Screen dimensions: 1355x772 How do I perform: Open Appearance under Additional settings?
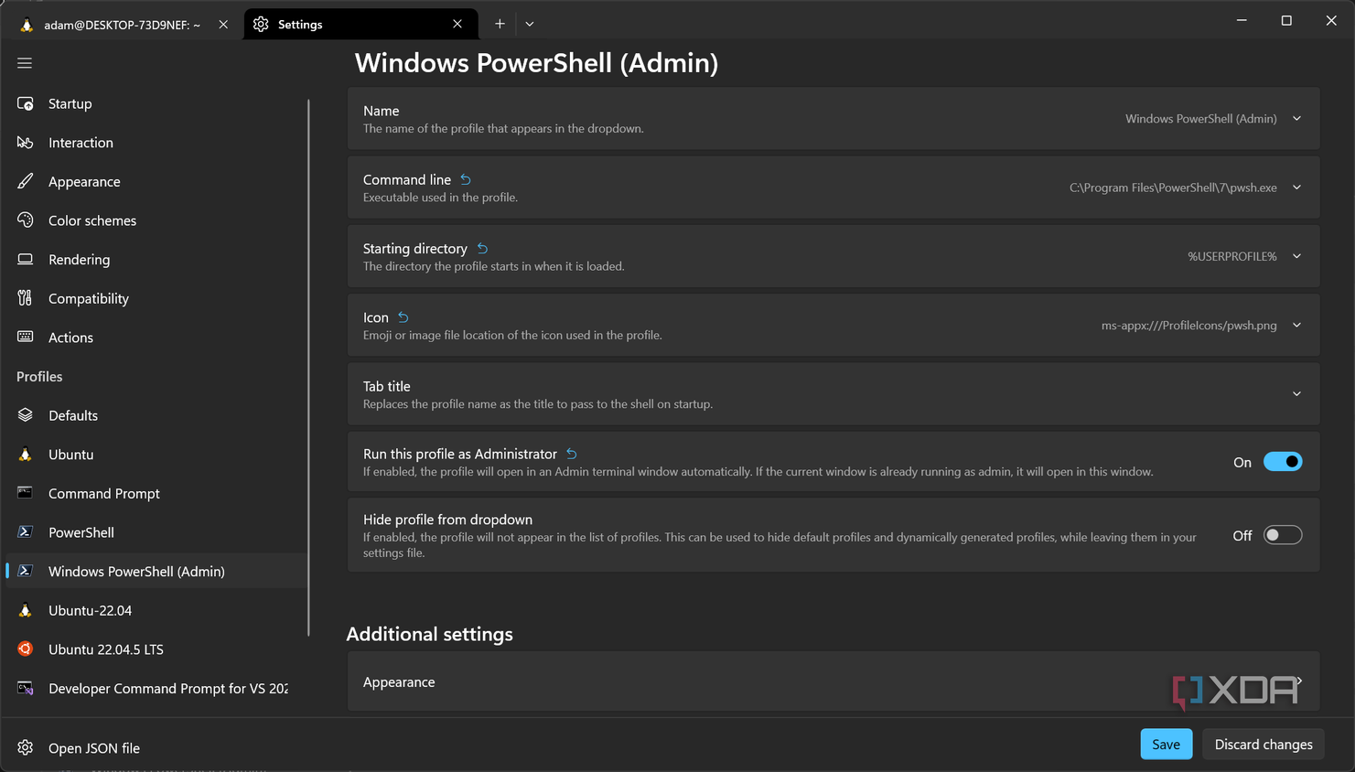(833, 681)
